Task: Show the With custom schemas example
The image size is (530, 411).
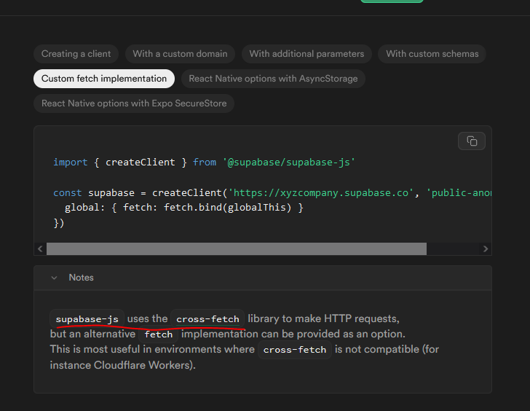Action: 432,54
